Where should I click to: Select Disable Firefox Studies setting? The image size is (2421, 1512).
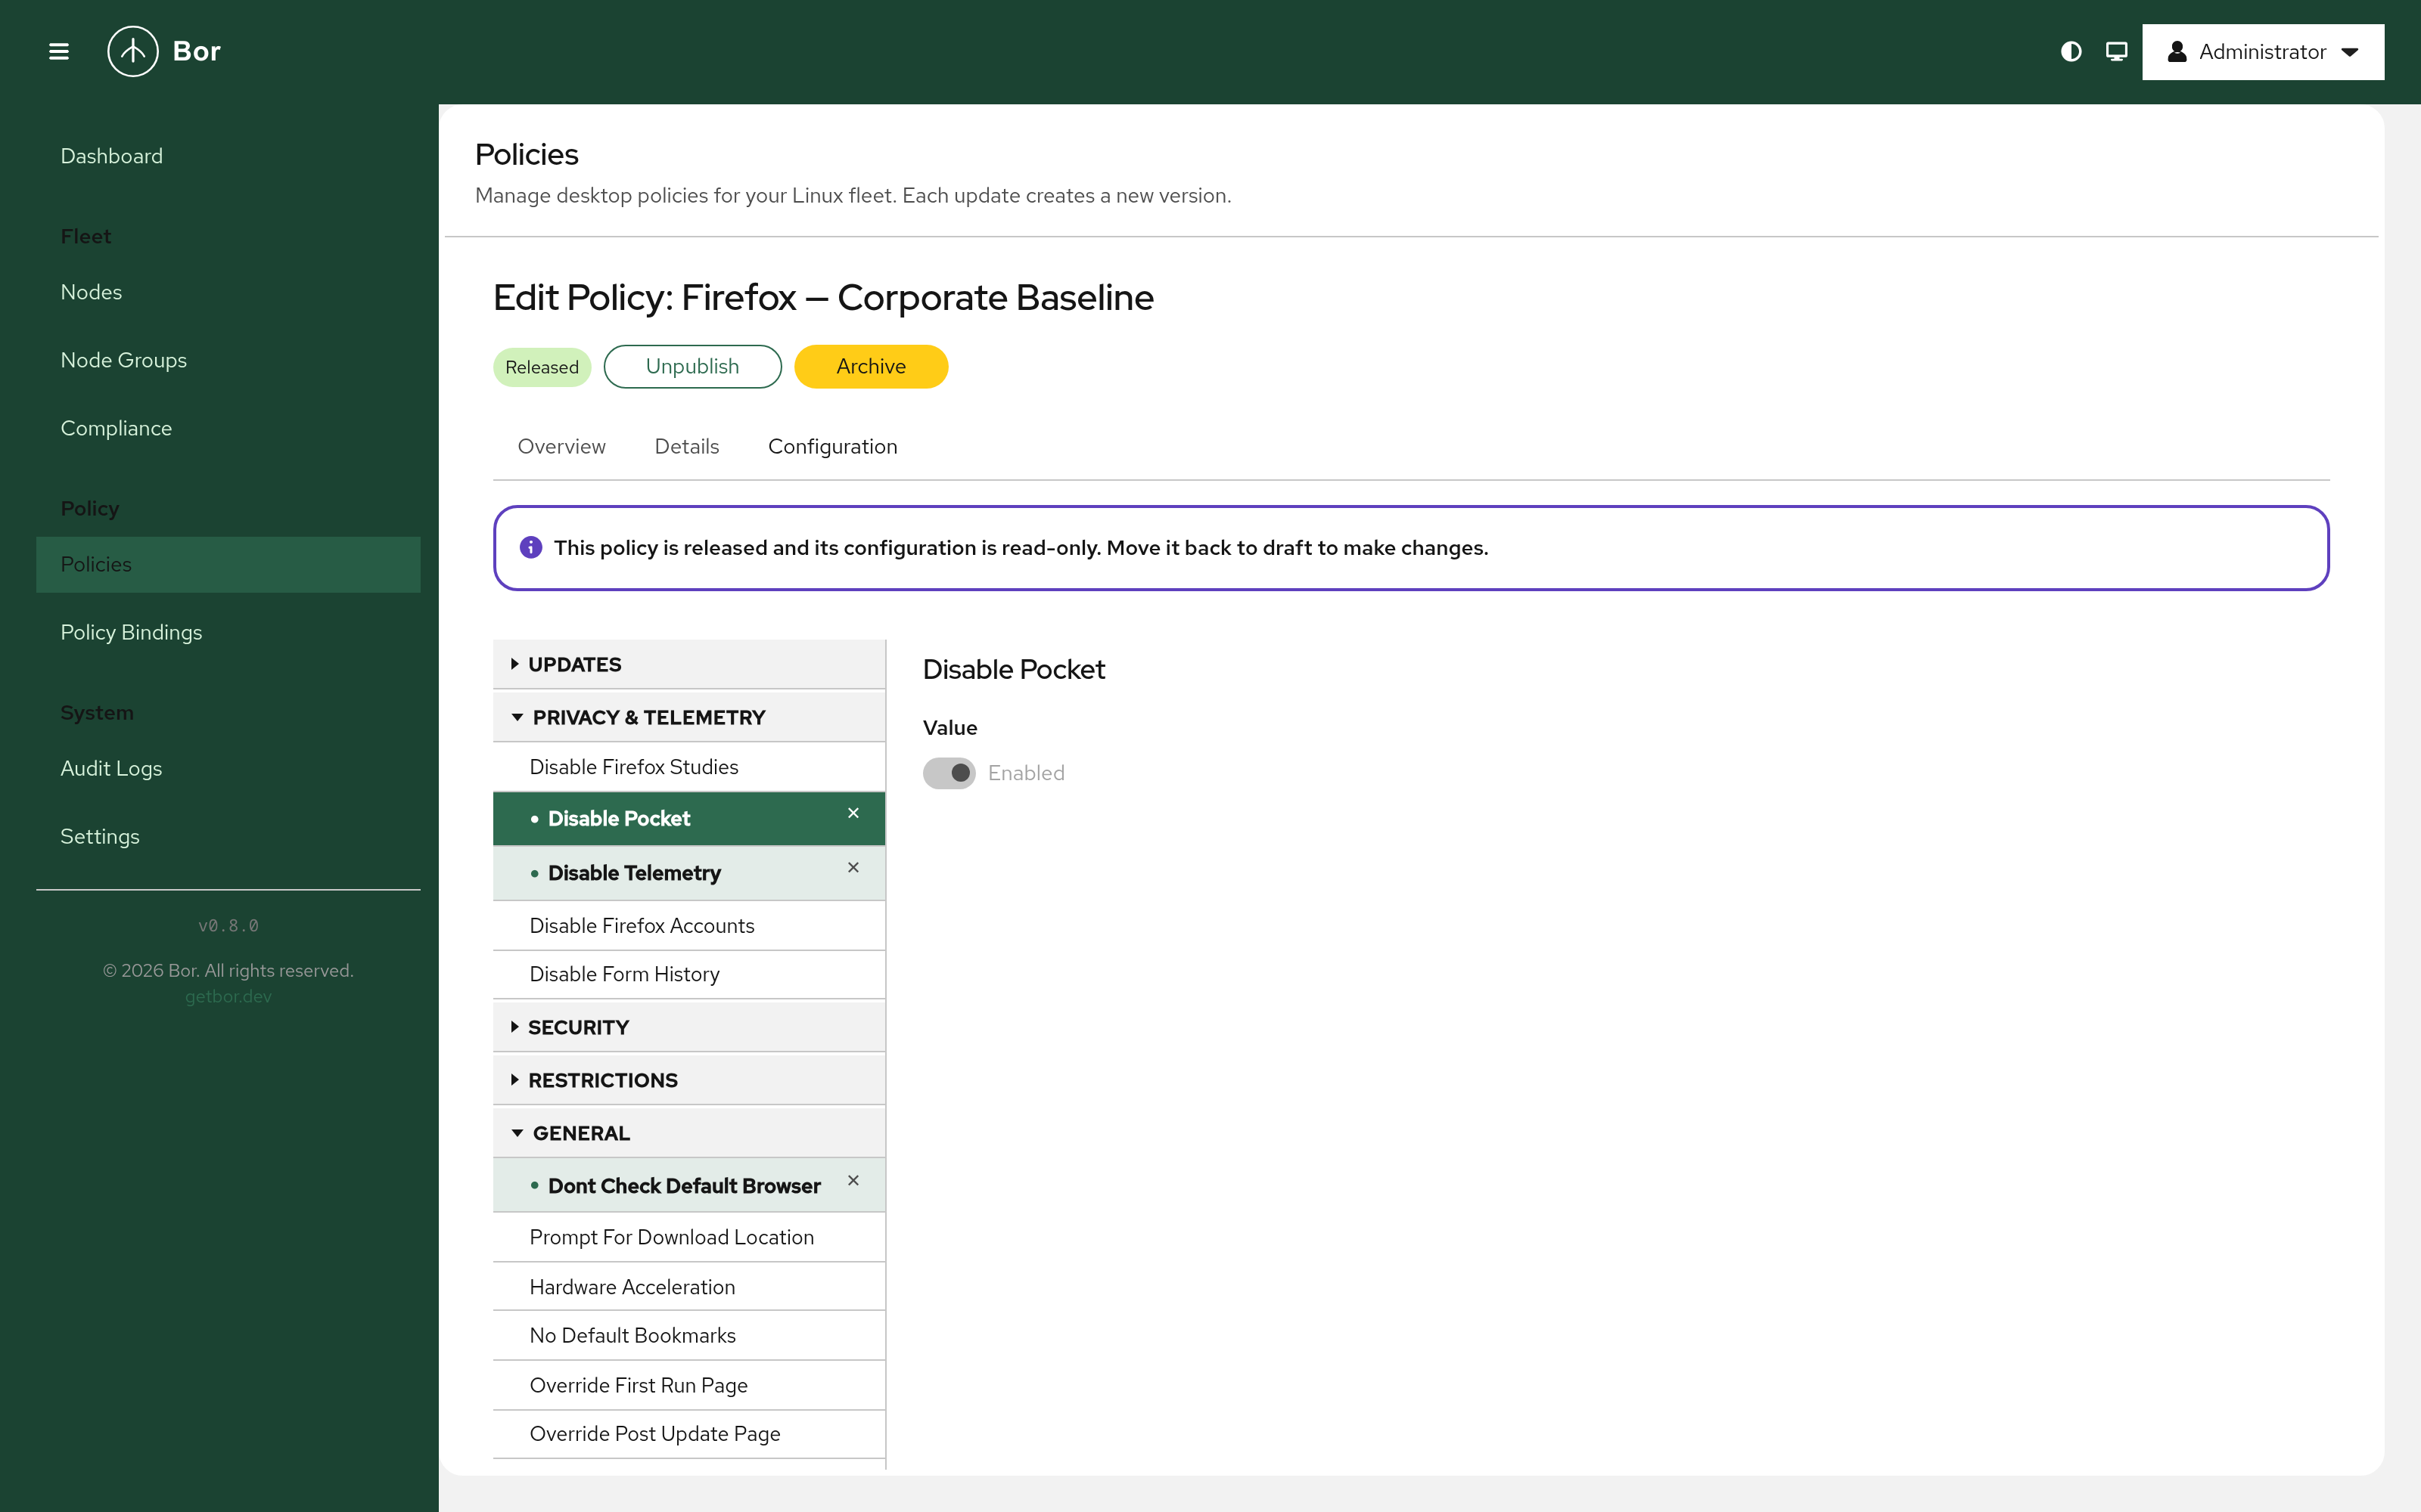689,767
